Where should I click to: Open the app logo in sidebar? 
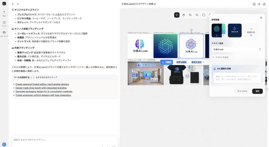pyautogui.click(x=4, y=4)
